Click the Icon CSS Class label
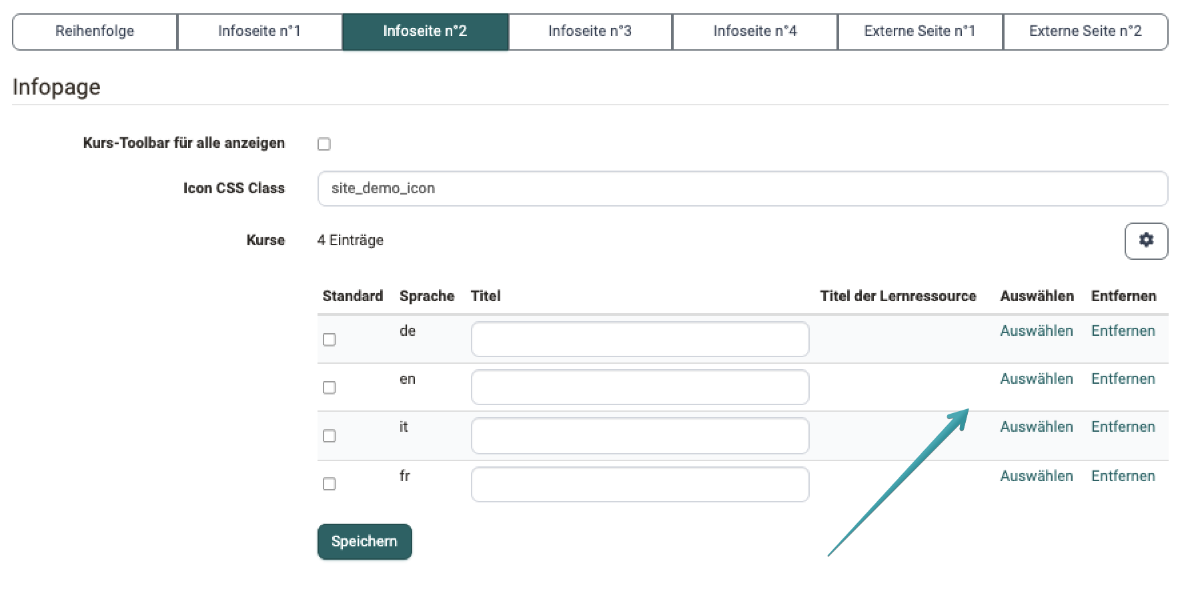The width and height of the screenshot is (1198, 589). click(234, 189)
